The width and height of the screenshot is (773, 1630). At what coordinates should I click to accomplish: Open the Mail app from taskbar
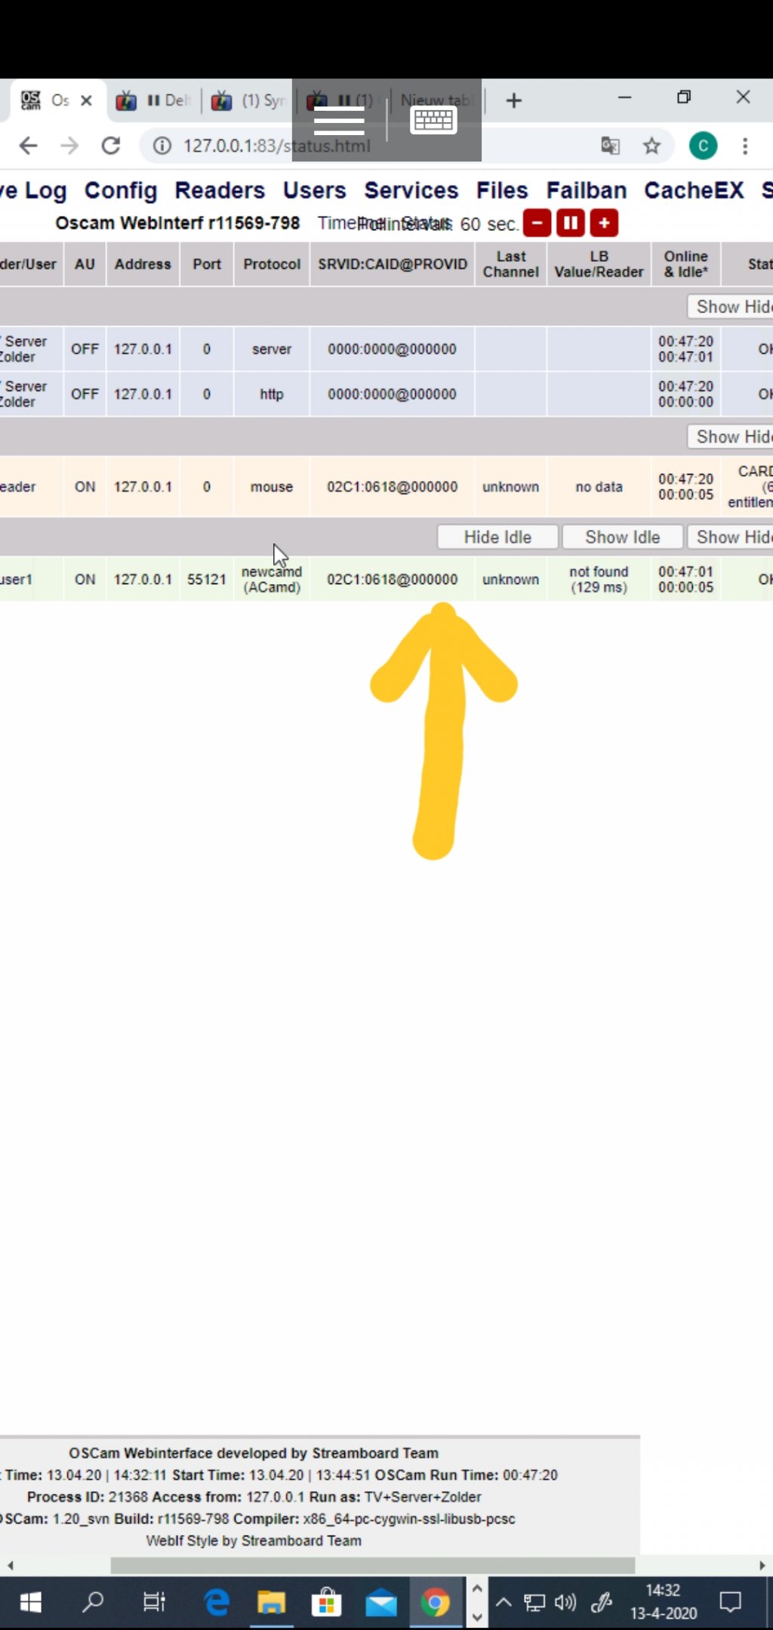[x=381, y=1604]
